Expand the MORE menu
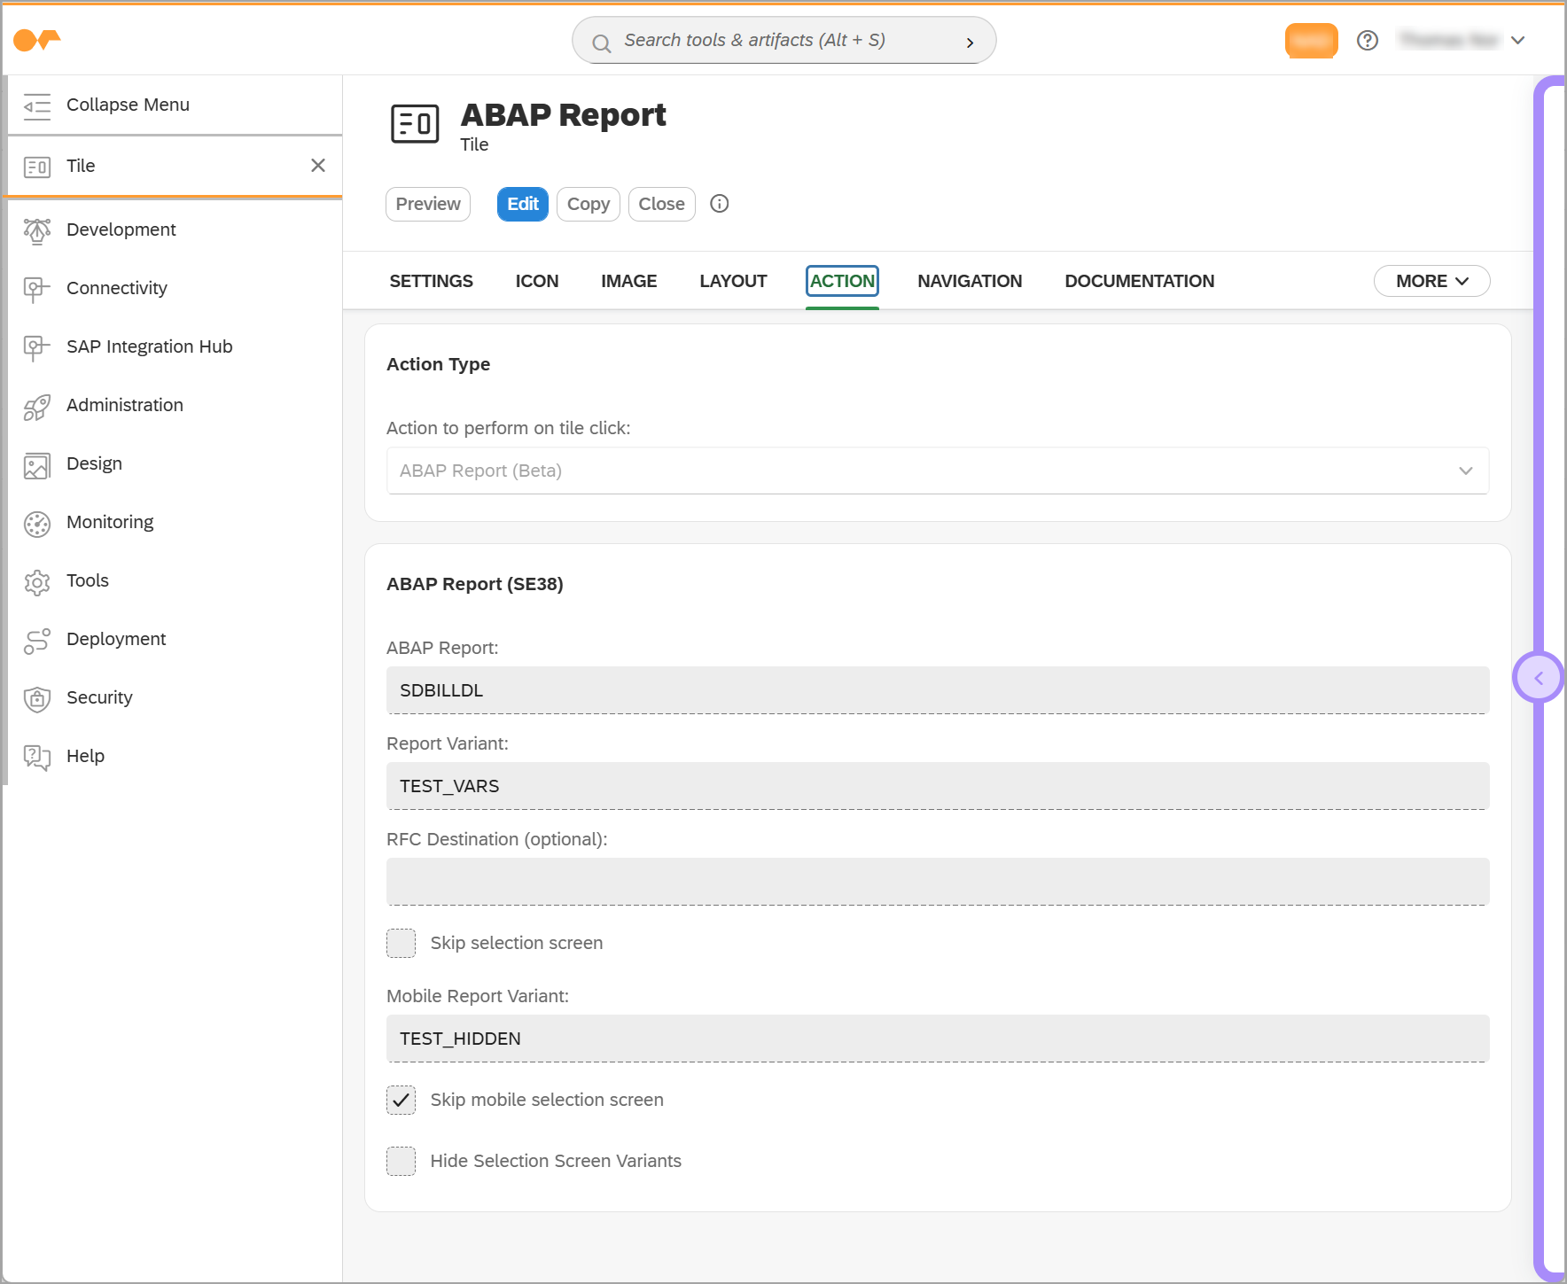Viewport: 1567px width, 1284px height. (x=1431, y=281)
